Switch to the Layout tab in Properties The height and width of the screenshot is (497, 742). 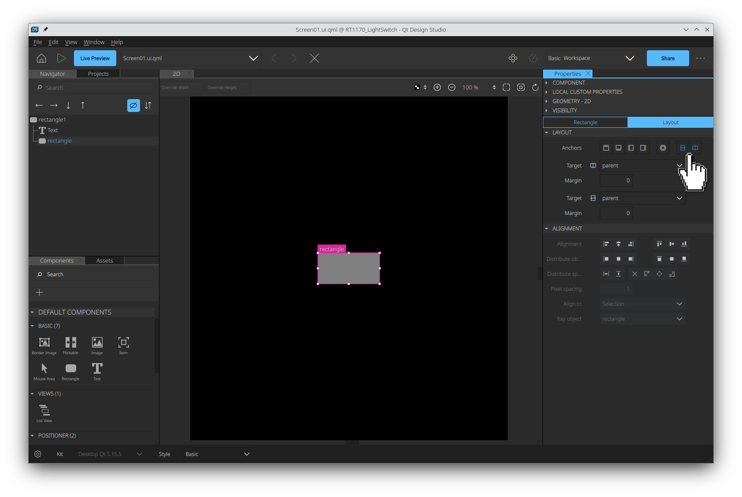click(670, 122)
